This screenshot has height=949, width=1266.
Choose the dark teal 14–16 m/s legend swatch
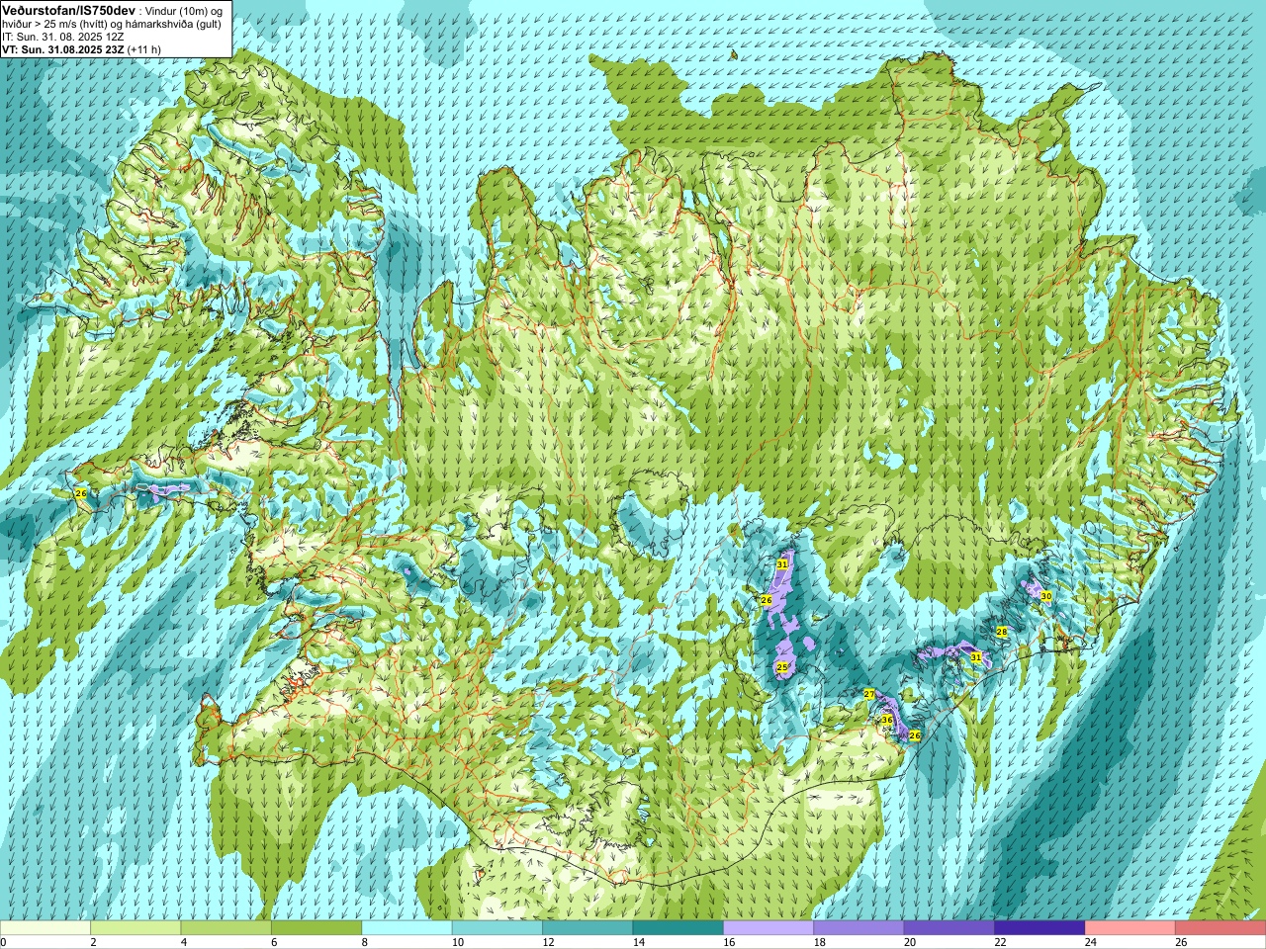[678, 928]
